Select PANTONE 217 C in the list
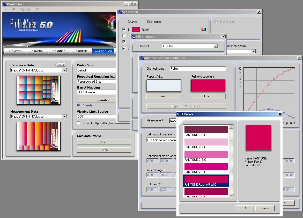 206,144
